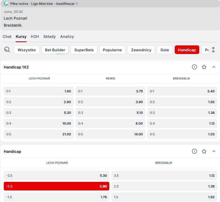This screenshot has width=220, height=202.
Task: Pick Lech Poznań 0:4 at 10.00
Action: [x=39, y=123]
